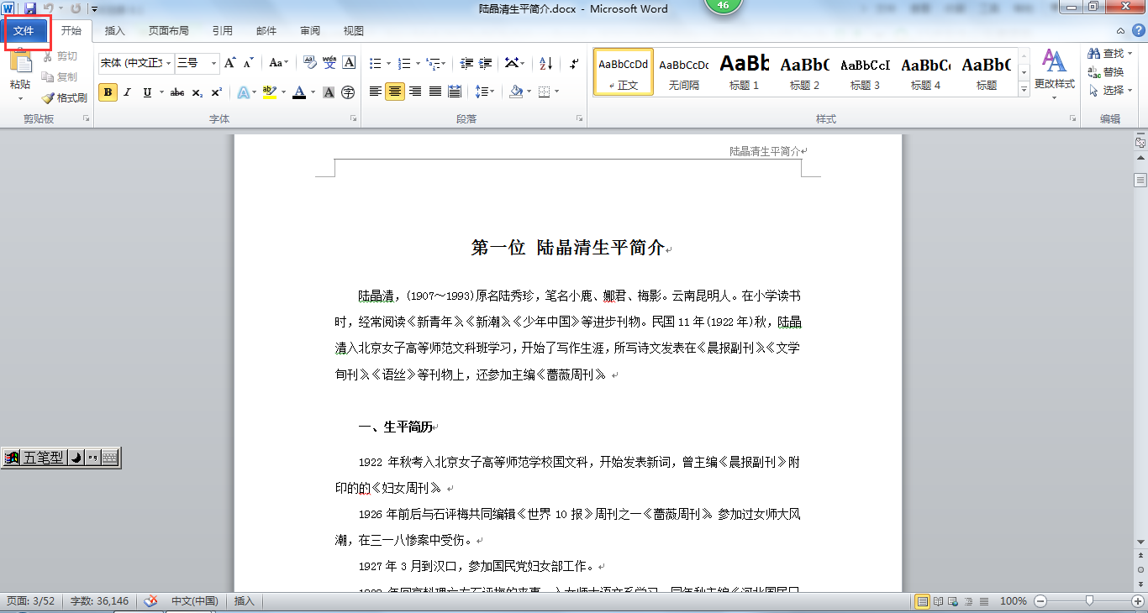Click the Grow Font icon
Screen dimensions: 1148x613
coord(230,63)
